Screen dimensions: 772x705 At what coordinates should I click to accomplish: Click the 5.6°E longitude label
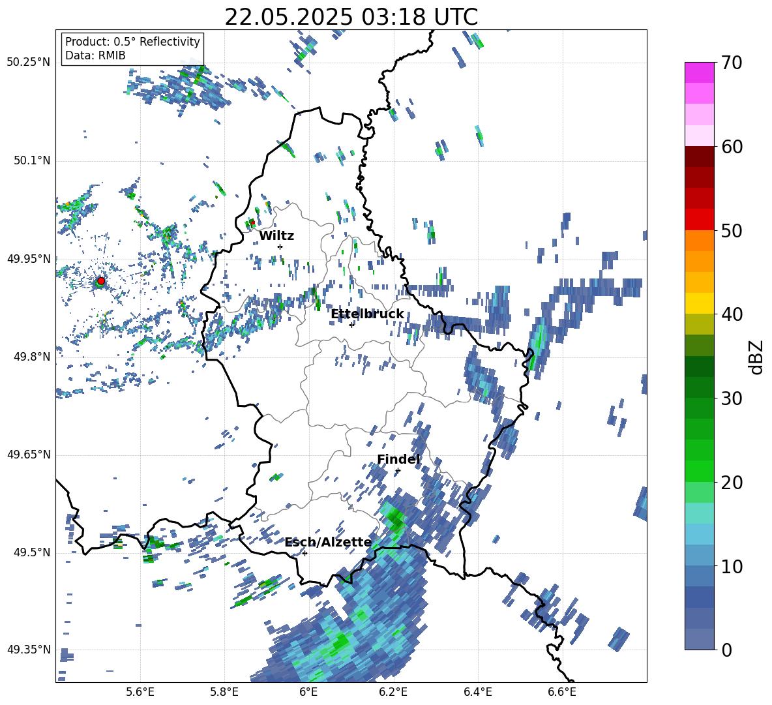pos(140,693)
